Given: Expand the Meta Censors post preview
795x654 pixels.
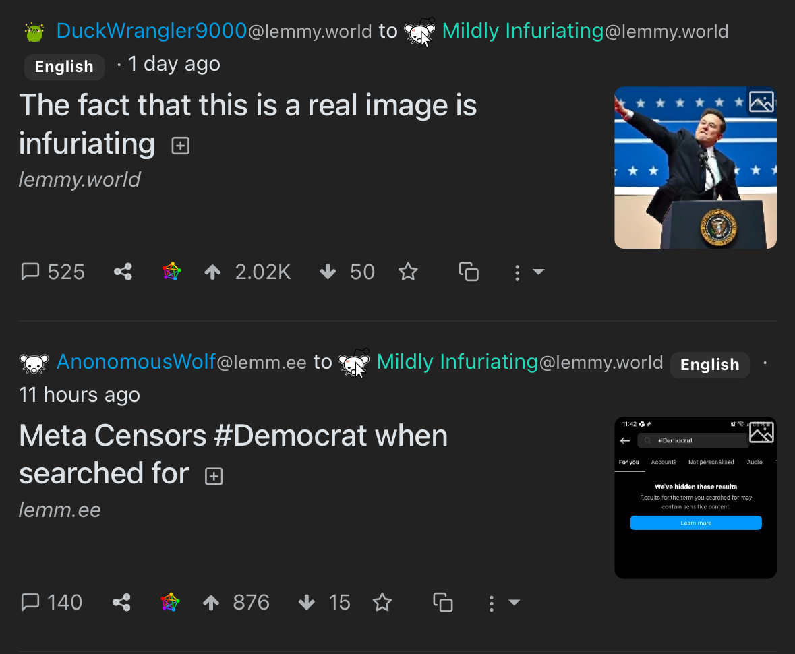Looking at the screenshot, I should [x=213, y=477].
